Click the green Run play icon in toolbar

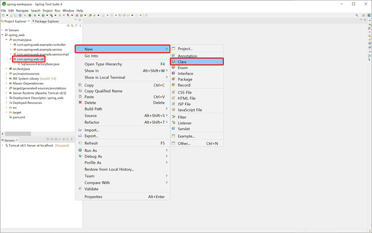point(43,15)
